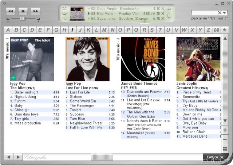Select track Nightclubbing
This screenshot has width=233, height=165.
pos(35,97)
